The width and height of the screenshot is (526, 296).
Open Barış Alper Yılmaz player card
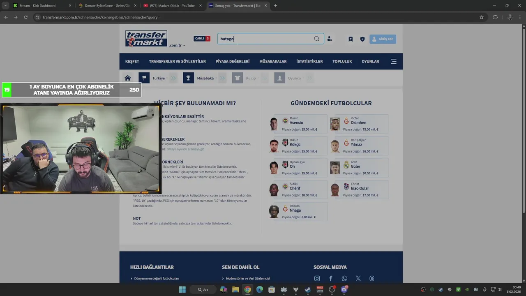click(x=359, y=146)
